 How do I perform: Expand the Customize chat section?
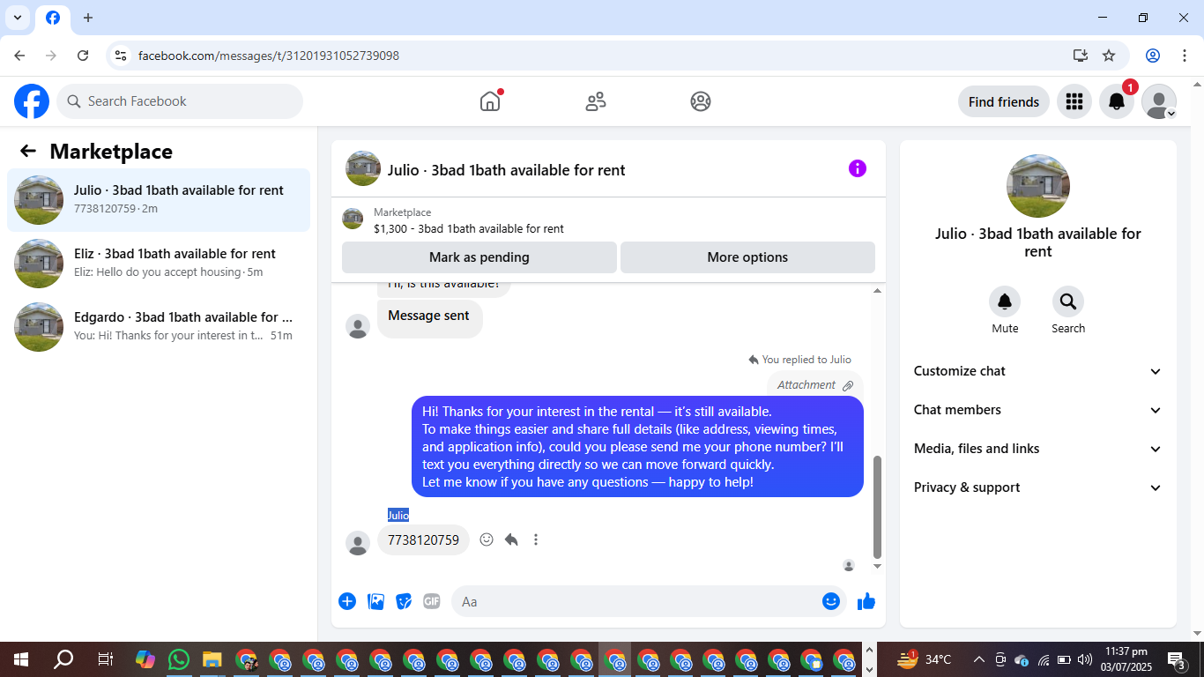[x=1038, y=371]
